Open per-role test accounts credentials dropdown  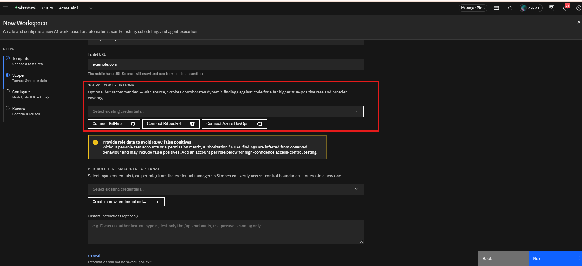[x=226, y=189]
